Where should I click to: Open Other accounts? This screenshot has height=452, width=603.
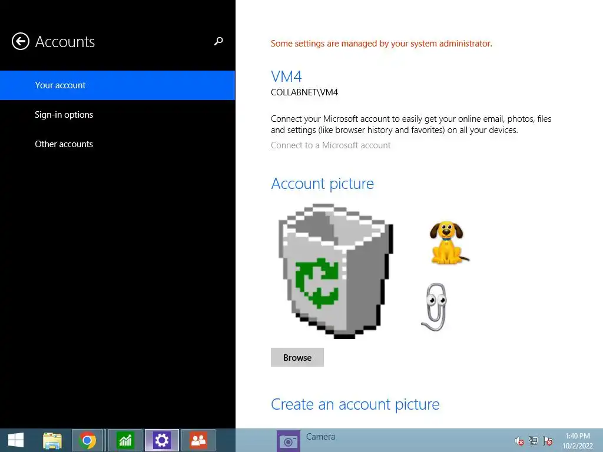click(64, 144)
